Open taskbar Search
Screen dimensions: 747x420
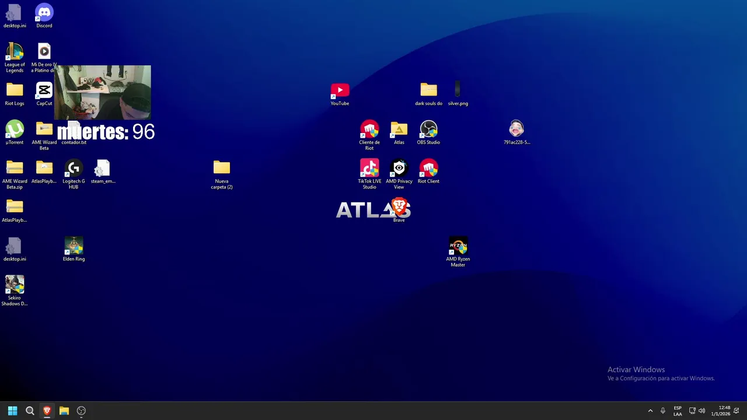(x=30, y=411)
